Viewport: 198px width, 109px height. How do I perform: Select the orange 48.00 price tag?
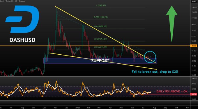pos(194,46)
